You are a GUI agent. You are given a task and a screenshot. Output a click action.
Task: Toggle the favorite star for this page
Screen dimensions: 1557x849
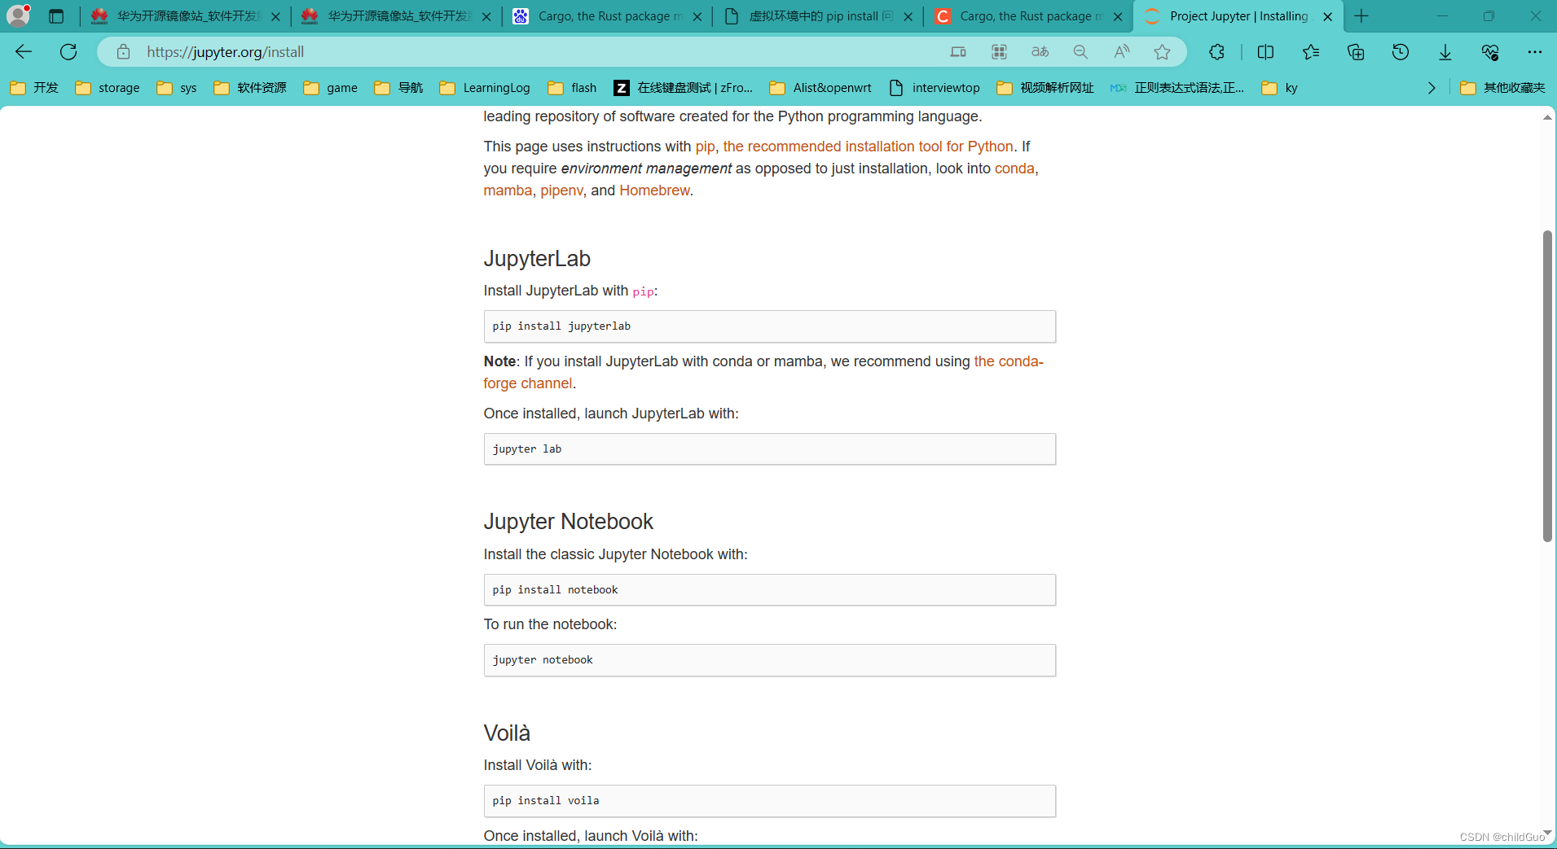[x=1162, y=51]
